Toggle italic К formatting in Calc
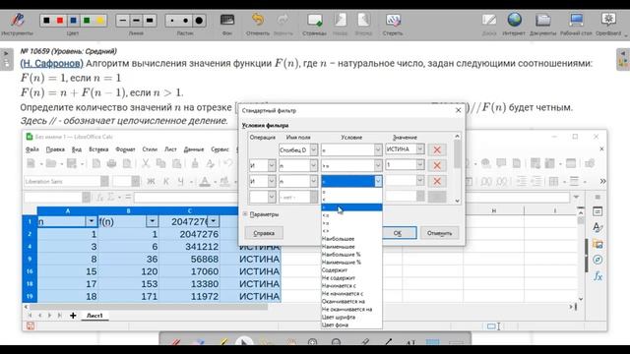This screenshot has height=354, width=630. pos(166,181)
